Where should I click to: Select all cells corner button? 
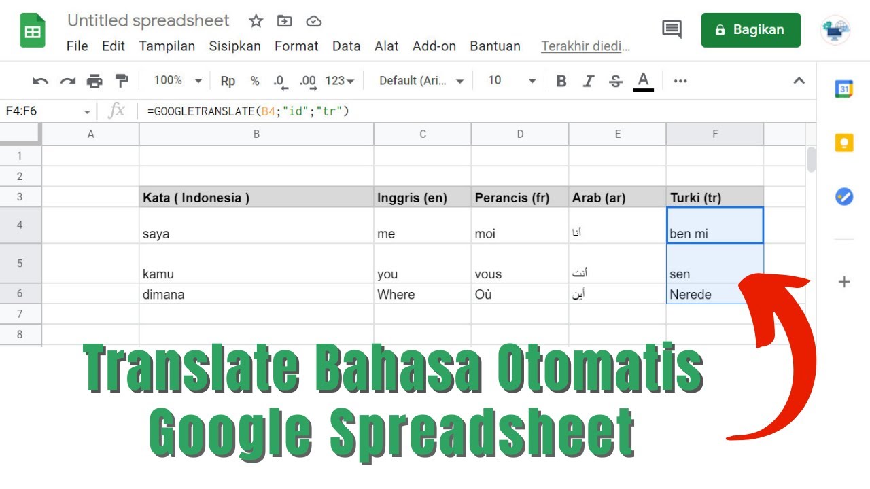coord(20,134)
